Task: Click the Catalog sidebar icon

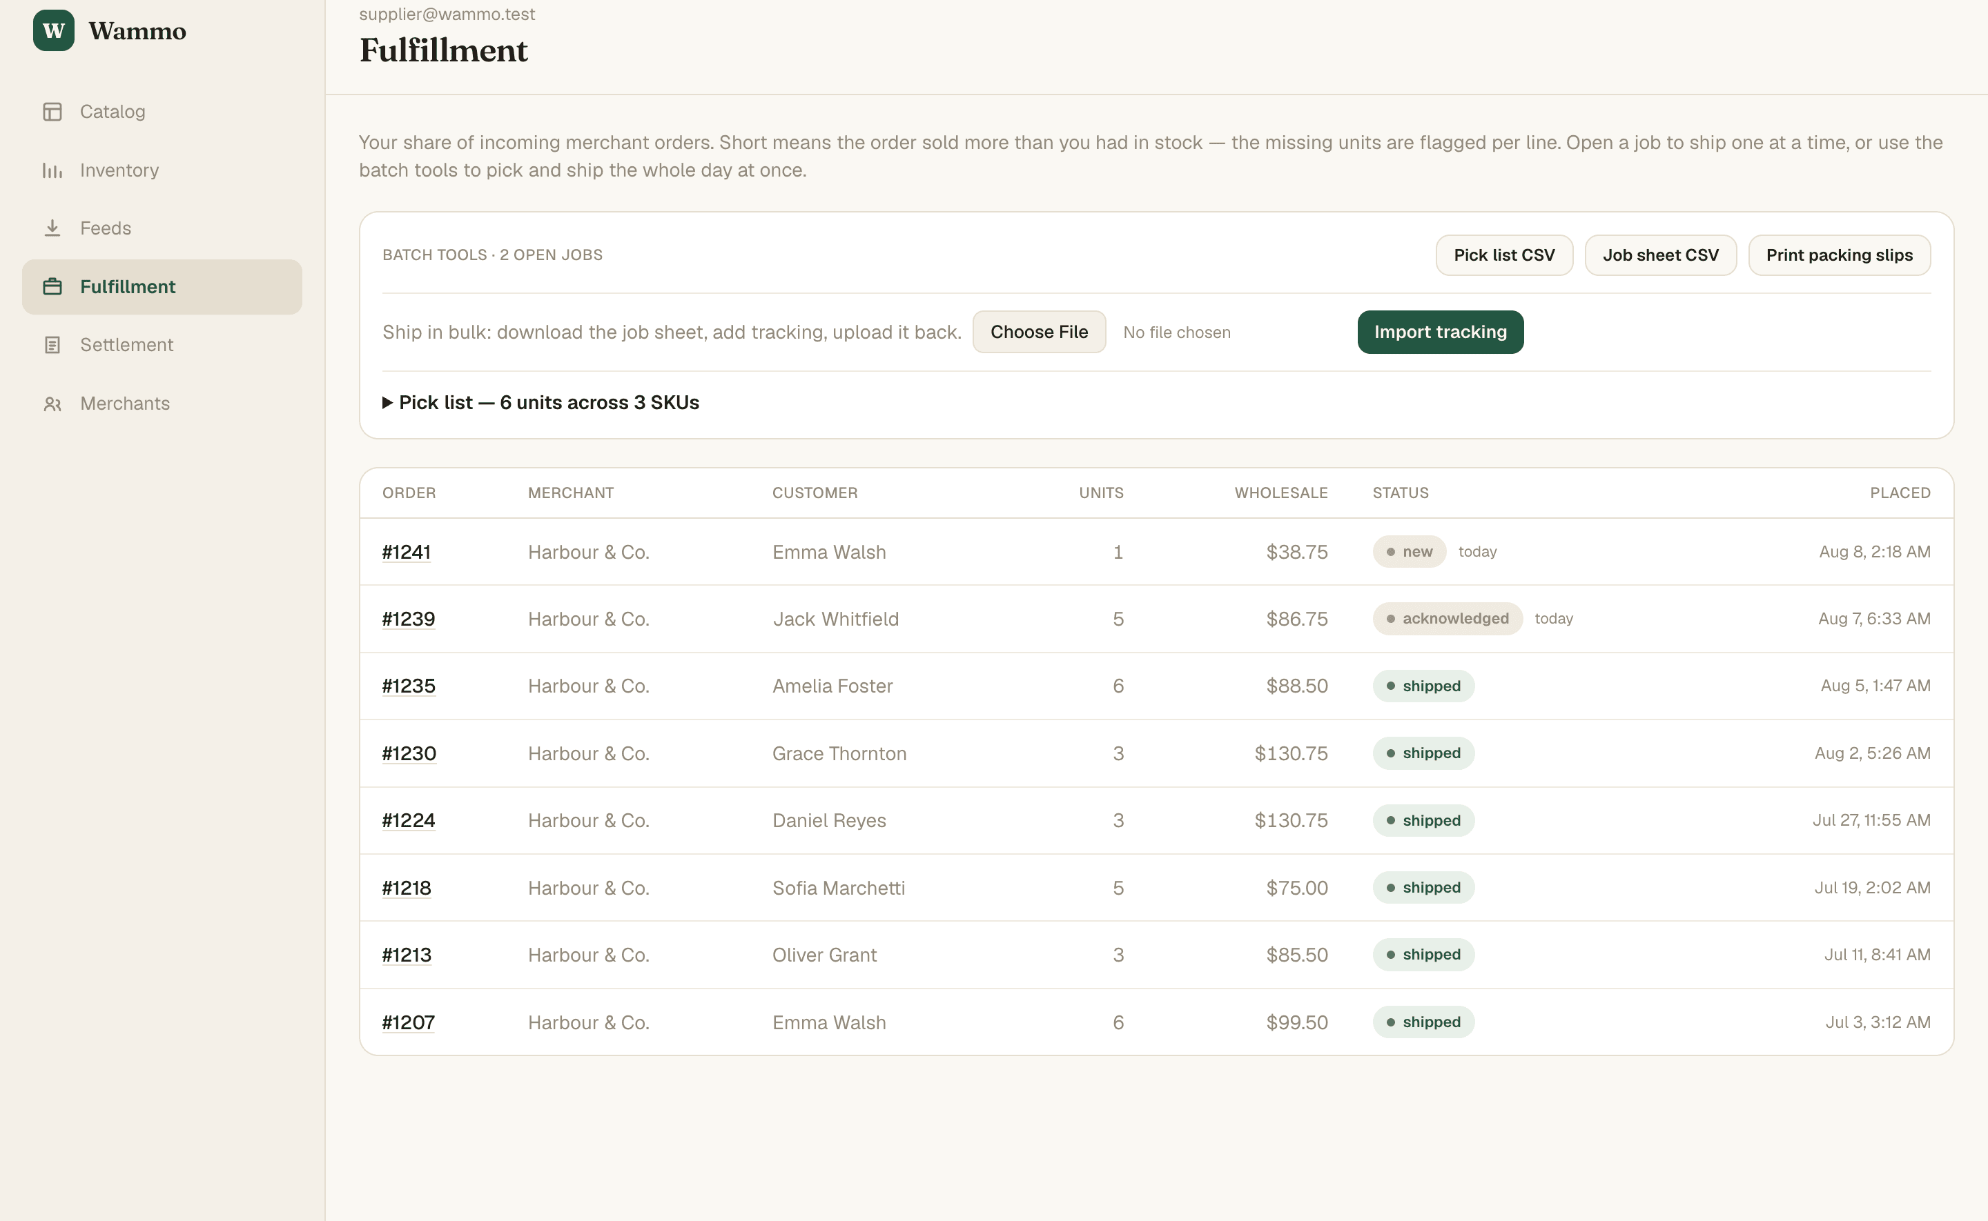Action: coord(52,112)
